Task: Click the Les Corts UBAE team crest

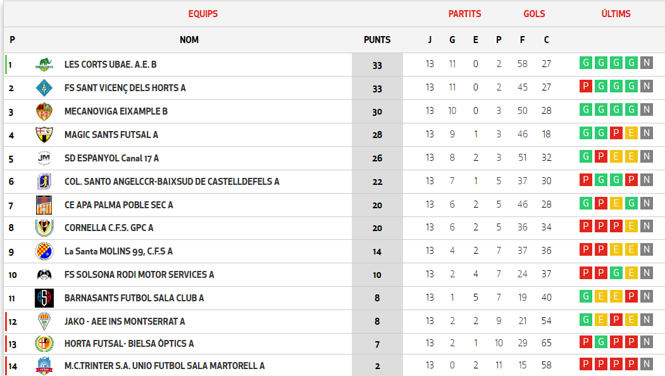Action: click(44, 64)
